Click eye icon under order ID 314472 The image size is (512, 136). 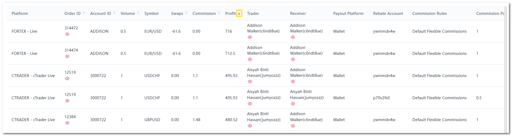[67, 34]
